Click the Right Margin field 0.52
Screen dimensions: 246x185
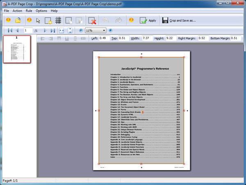(x=203, y=38)
